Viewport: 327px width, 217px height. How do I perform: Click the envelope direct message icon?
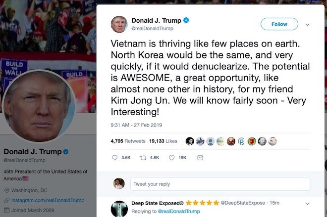pos(200,158)
